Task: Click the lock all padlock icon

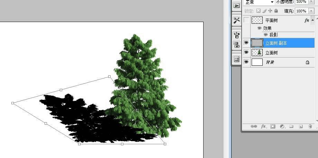Action: click(276, 11)
